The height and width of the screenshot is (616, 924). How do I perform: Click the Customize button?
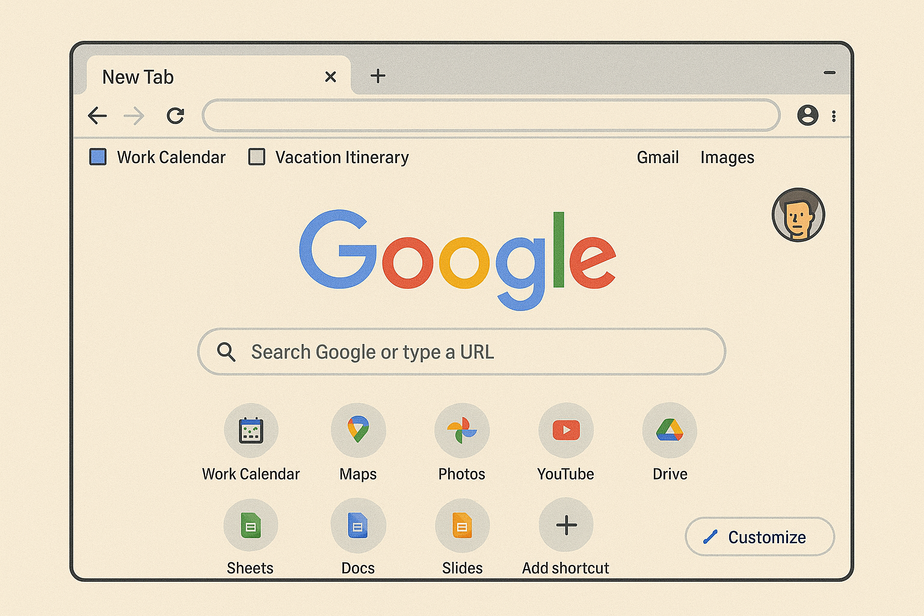point(760,537)
